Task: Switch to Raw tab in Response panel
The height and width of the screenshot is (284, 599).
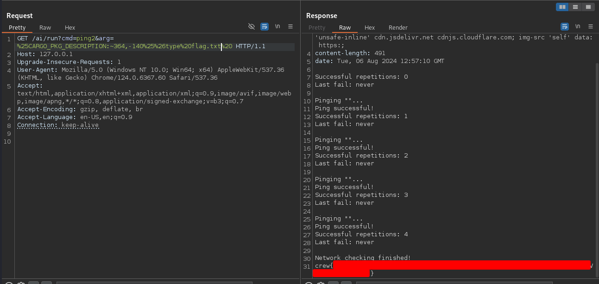Action: point(345,27)
